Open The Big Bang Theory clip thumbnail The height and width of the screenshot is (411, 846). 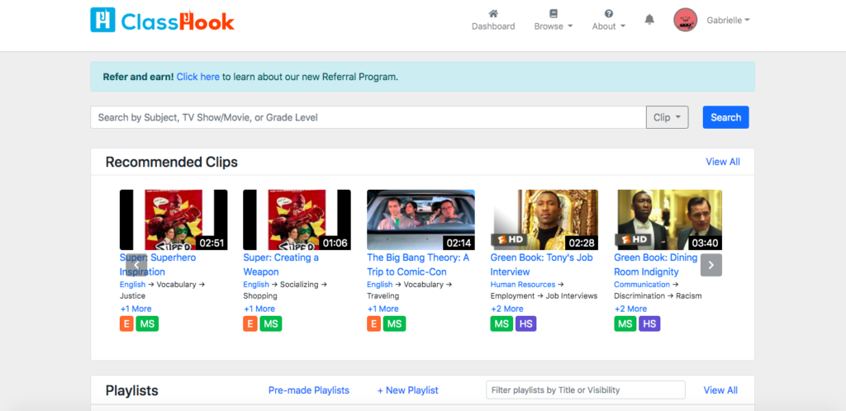point(421,220)
